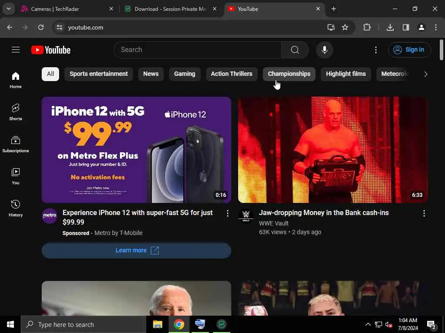Click the muted volume tray icon
445x333 pixels.
coord(389,324)
